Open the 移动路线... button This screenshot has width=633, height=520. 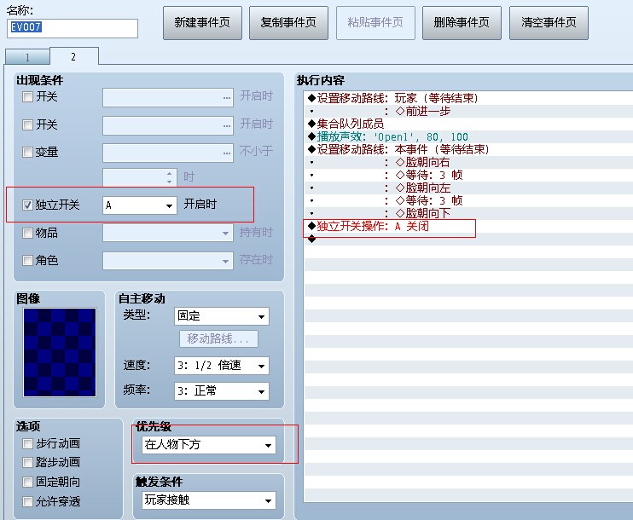pos(218,339)
